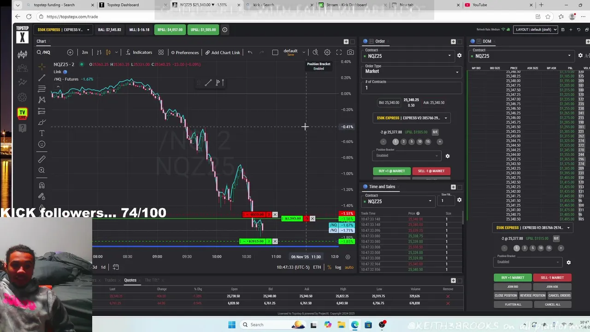Toggle auto scale on chart
The height and width of the screenshot is (332, 590).
(349, 267)
